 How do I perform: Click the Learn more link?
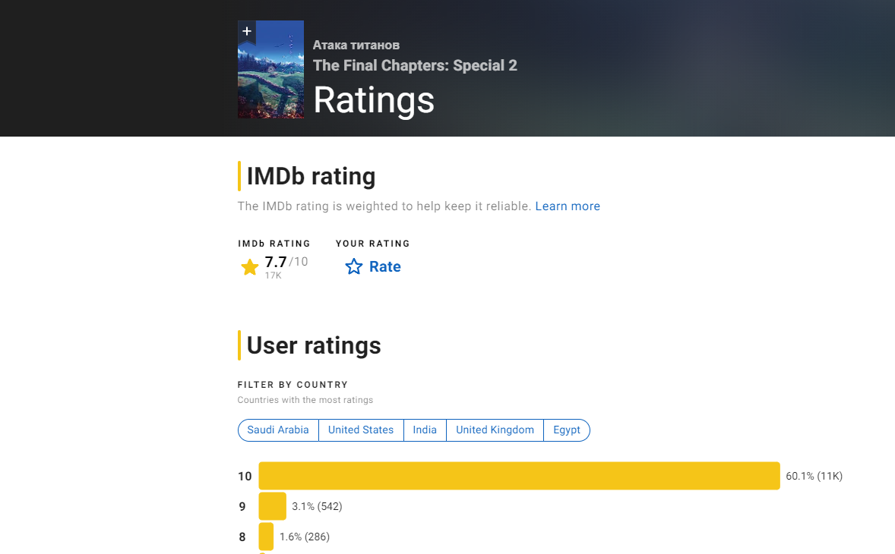tap(568, 206)
